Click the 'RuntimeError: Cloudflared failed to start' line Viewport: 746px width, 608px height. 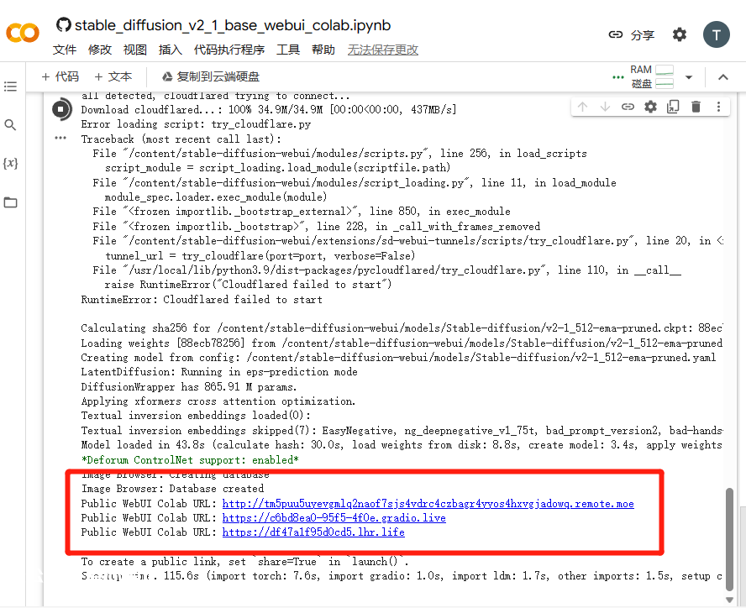(202, 299)
